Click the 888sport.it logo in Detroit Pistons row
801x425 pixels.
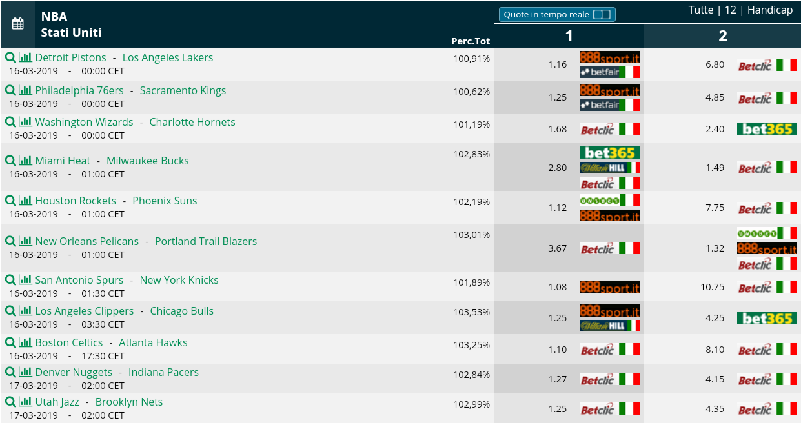click(x=609, y=57)
